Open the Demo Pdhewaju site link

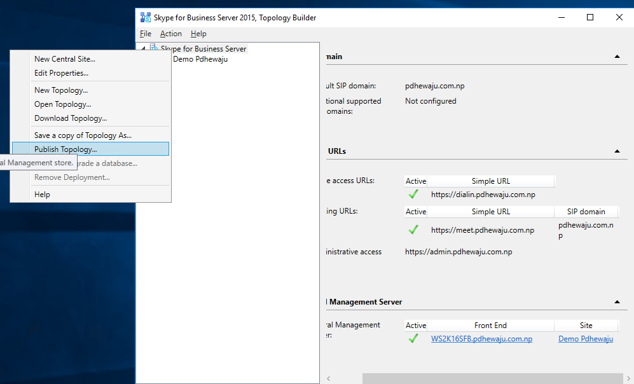coord(586,339)
